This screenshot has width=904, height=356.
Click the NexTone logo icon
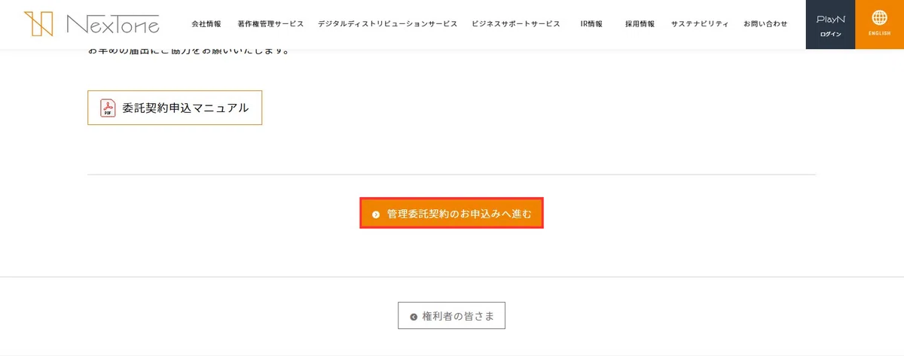click(38, 24)
